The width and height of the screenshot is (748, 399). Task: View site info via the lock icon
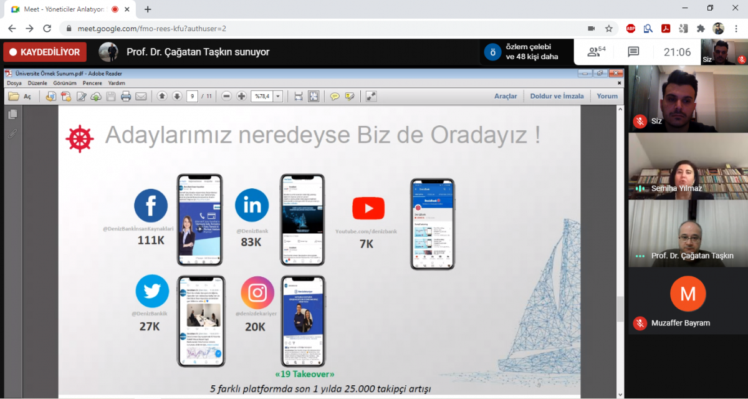tap(69, 28)
